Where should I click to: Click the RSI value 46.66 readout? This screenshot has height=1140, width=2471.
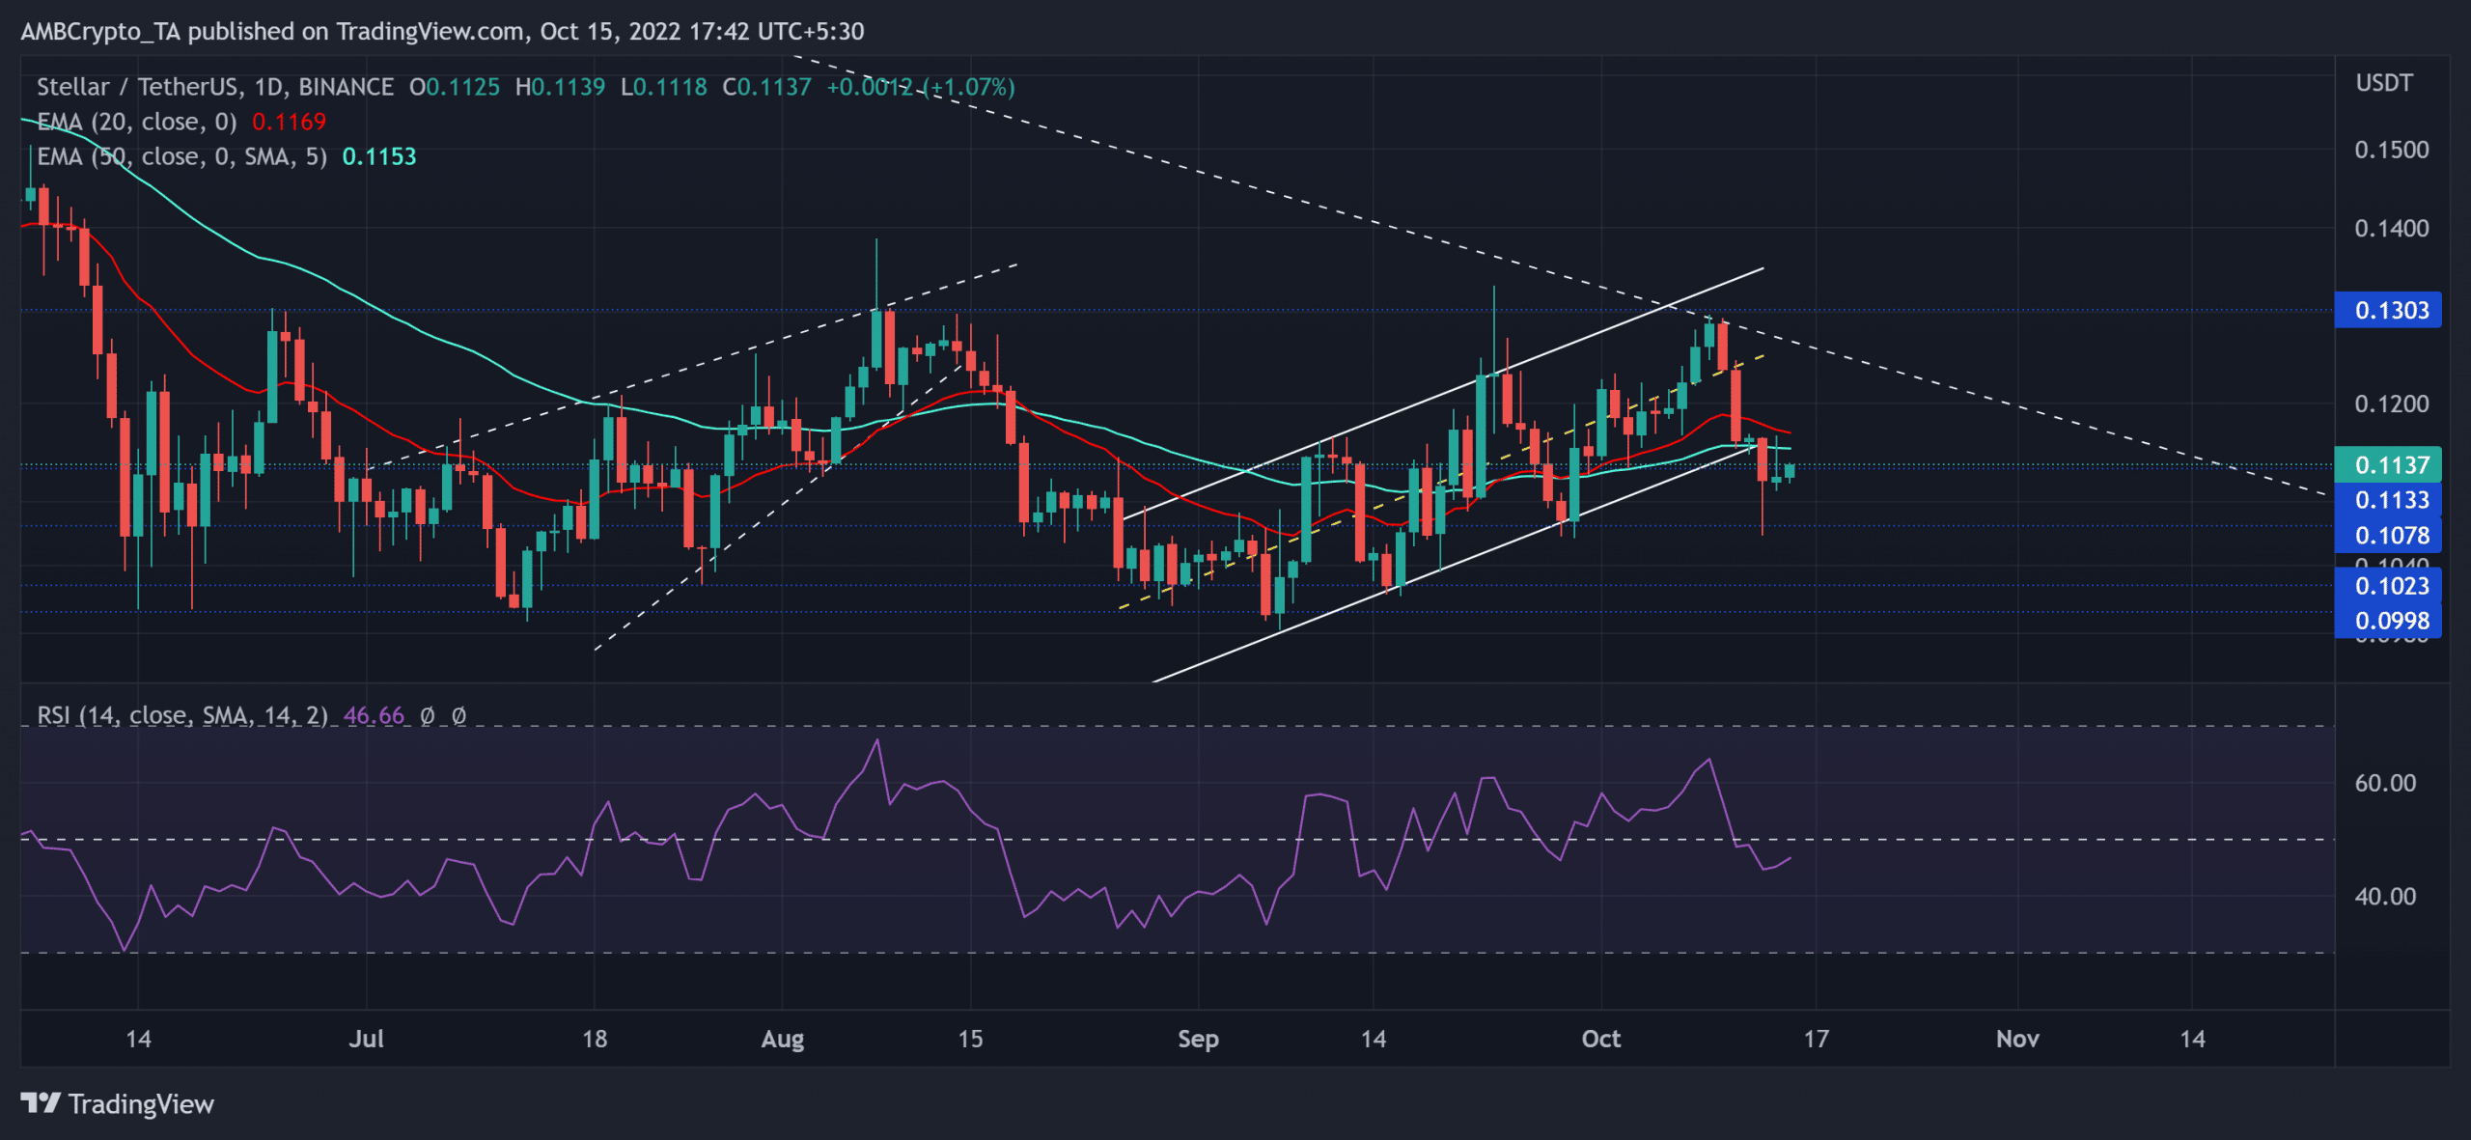[374, 715]
